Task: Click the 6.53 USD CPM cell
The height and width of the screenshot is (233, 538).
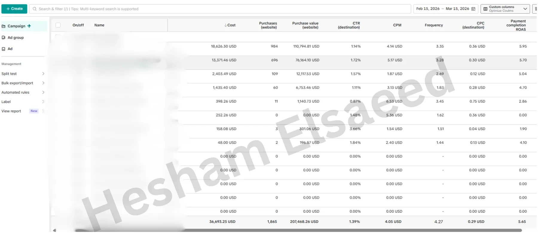Action: 394,101
